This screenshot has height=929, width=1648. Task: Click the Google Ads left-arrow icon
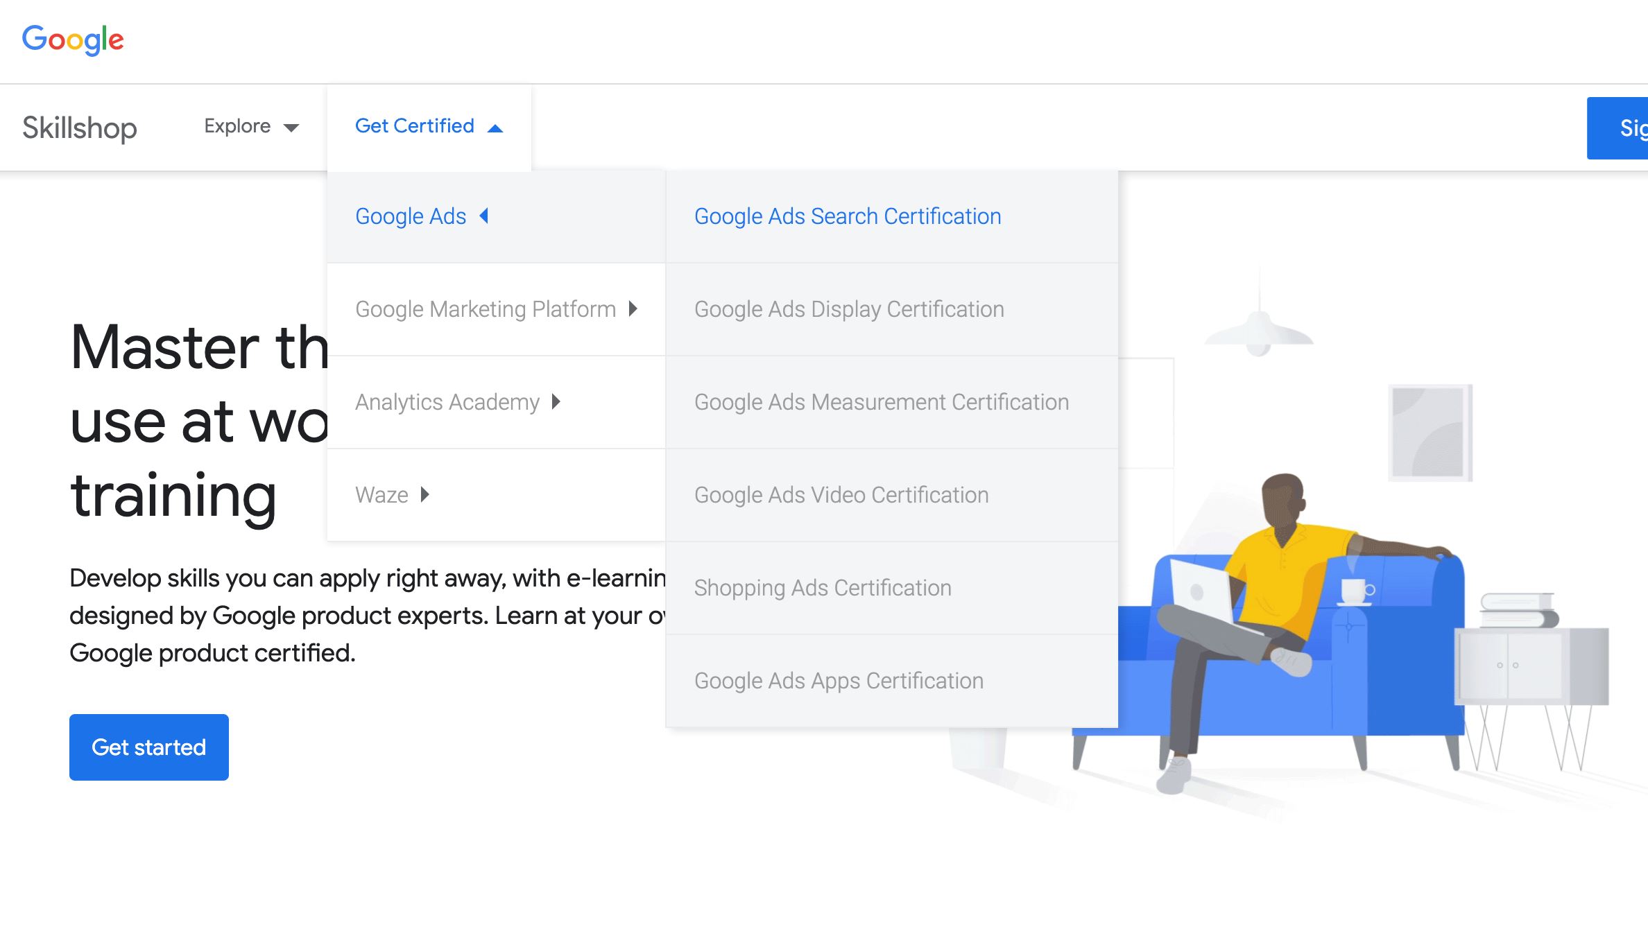[x=484, y=216]
